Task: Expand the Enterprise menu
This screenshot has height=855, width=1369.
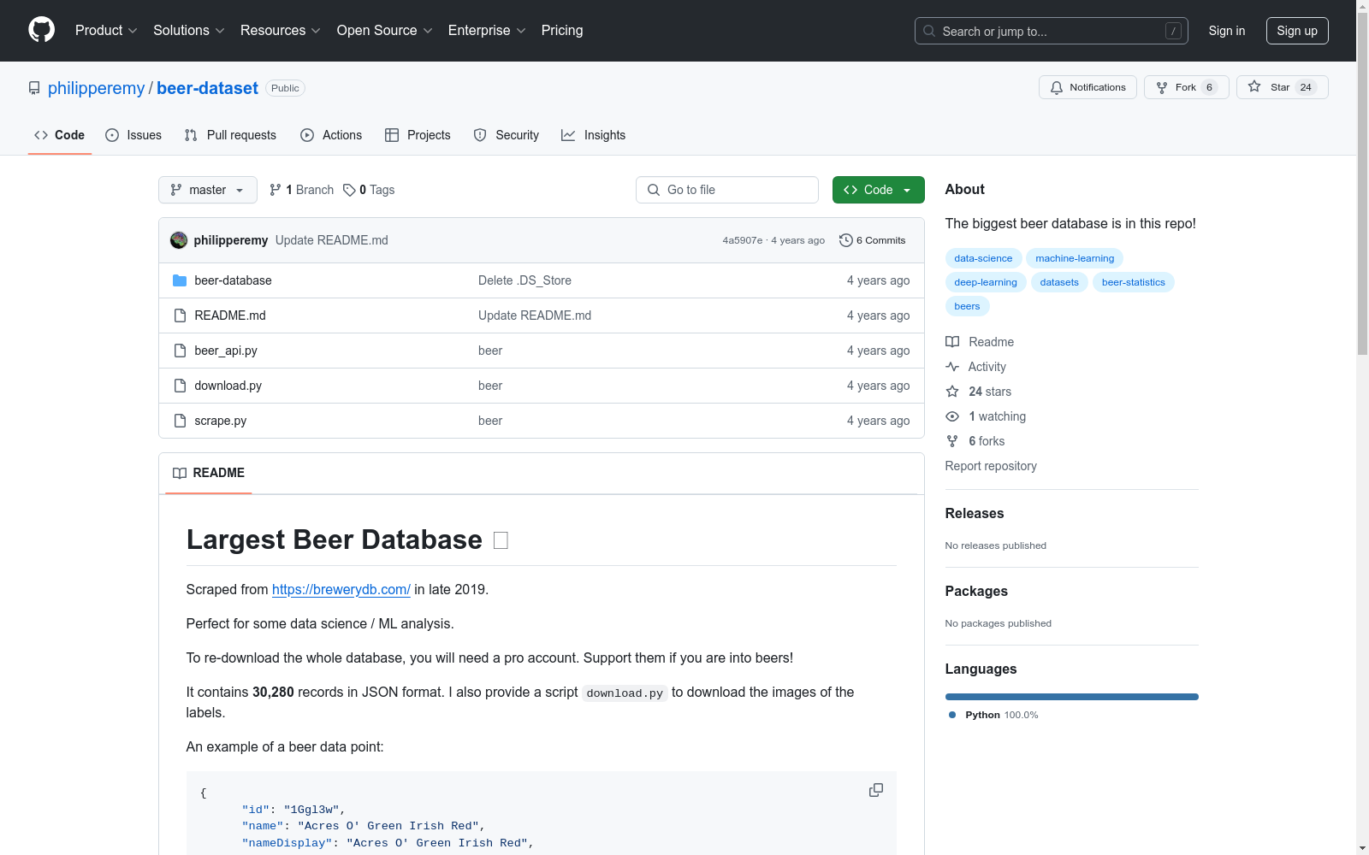Action: [487, 30]
